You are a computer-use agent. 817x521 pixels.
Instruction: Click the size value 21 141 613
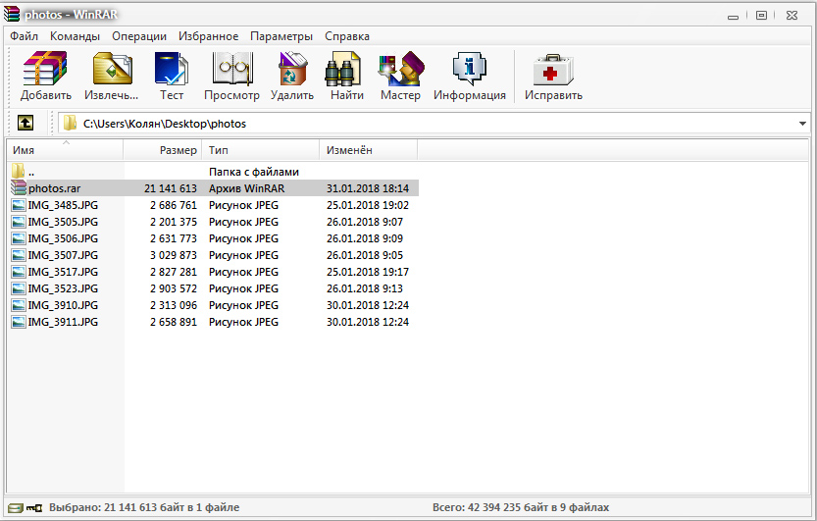point(171,188)
